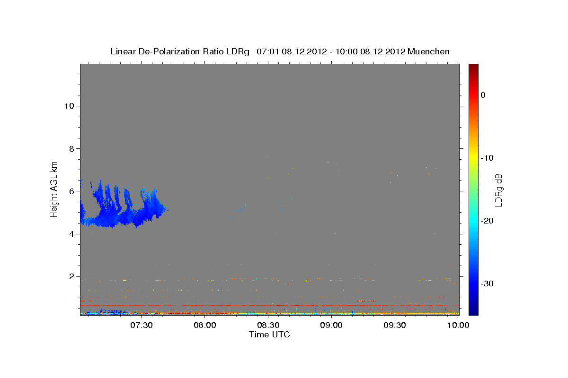Viewport: 568px width, 378px height.
Task: Click the 'LDRg dB' colorbar label
Action: 498,190
